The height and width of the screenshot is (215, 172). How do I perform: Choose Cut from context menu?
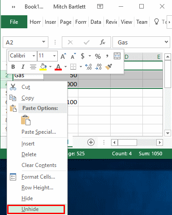tap(37, 87)
